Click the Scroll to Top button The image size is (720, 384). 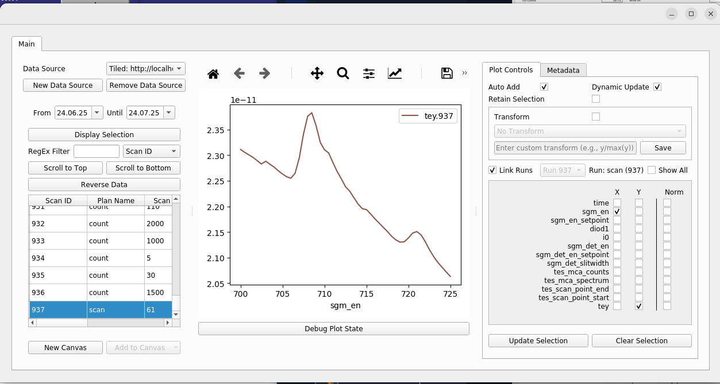(66, 168)
